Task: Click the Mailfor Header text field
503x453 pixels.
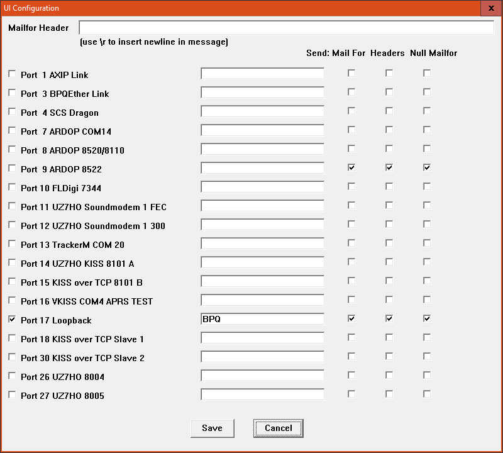Action: 286,28
